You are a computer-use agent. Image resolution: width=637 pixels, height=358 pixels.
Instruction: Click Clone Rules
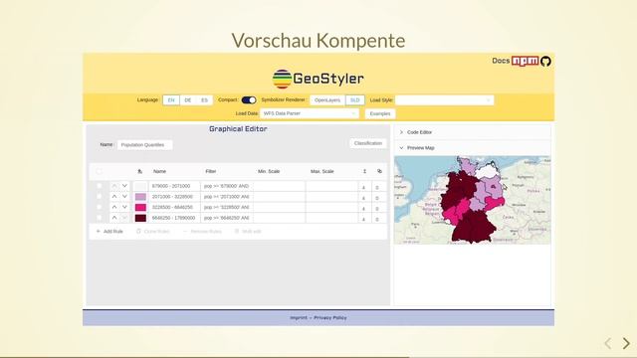click(x=153, y=232)
